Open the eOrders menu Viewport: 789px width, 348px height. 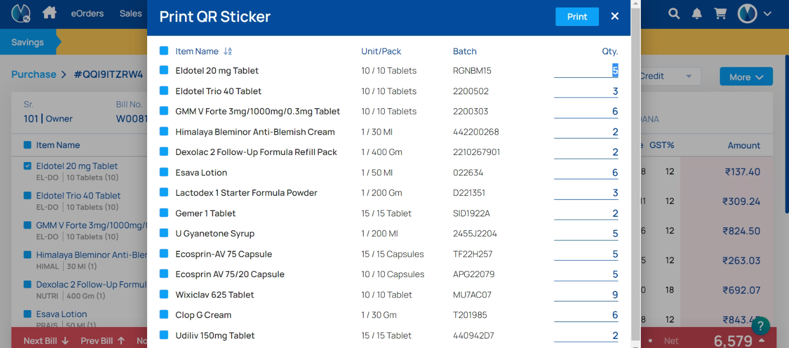(x=87, y=13)
